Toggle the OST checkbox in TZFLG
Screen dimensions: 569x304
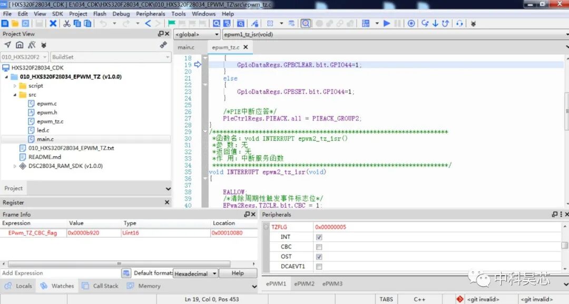(x=319, y=257)
